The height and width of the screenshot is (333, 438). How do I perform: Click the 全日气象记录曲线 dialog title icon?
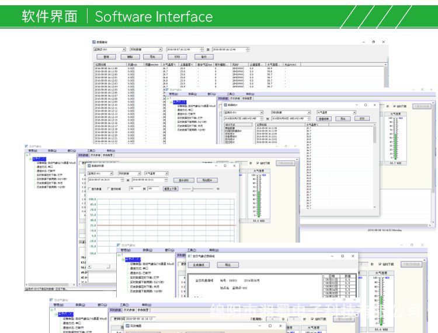point(190,256)
